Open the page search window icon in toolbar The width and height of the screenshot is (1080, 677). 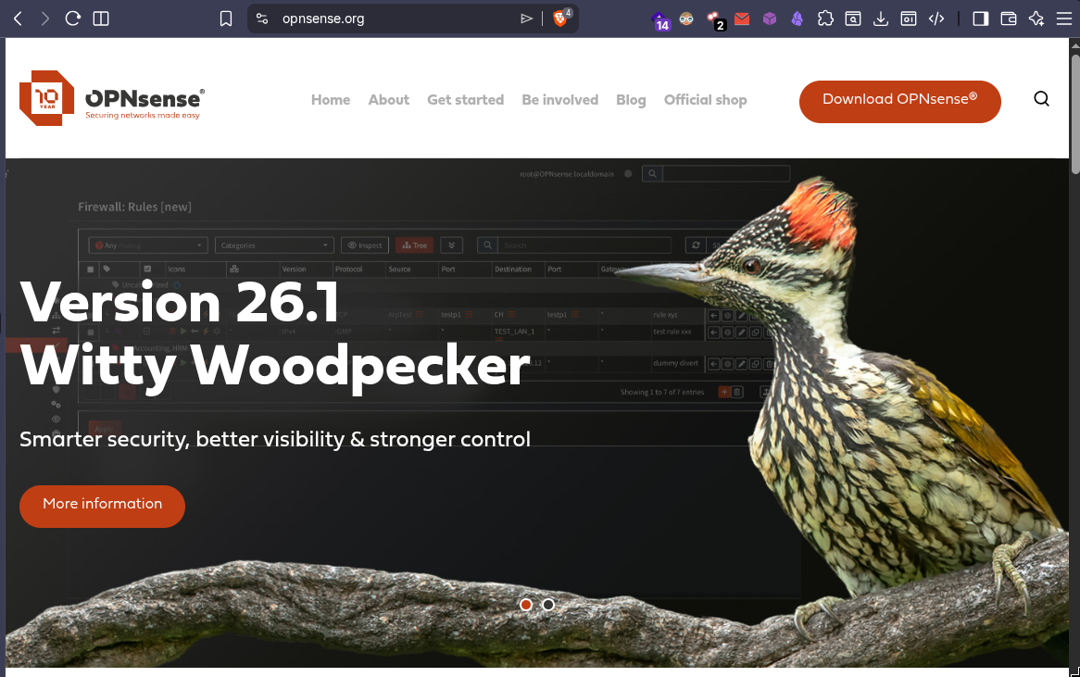[853, 19]
